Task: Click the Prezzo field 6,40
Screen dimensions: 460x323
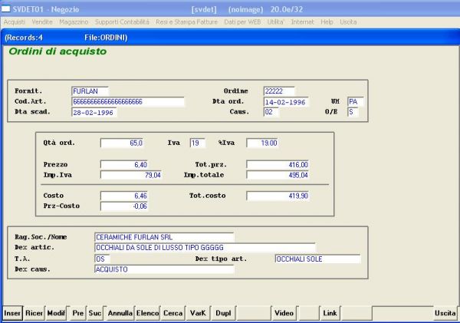Action: [x=124, y=165]
